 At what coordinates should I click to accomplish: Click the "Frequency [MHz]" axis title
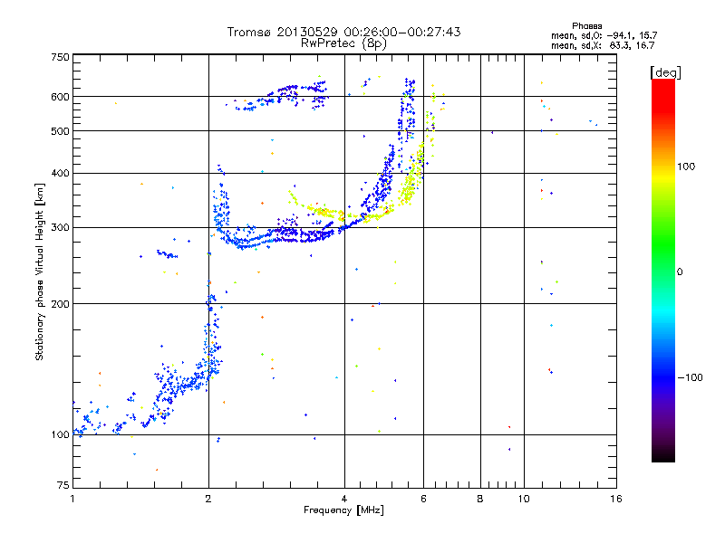pyautogui.click(x=343, y=510)
